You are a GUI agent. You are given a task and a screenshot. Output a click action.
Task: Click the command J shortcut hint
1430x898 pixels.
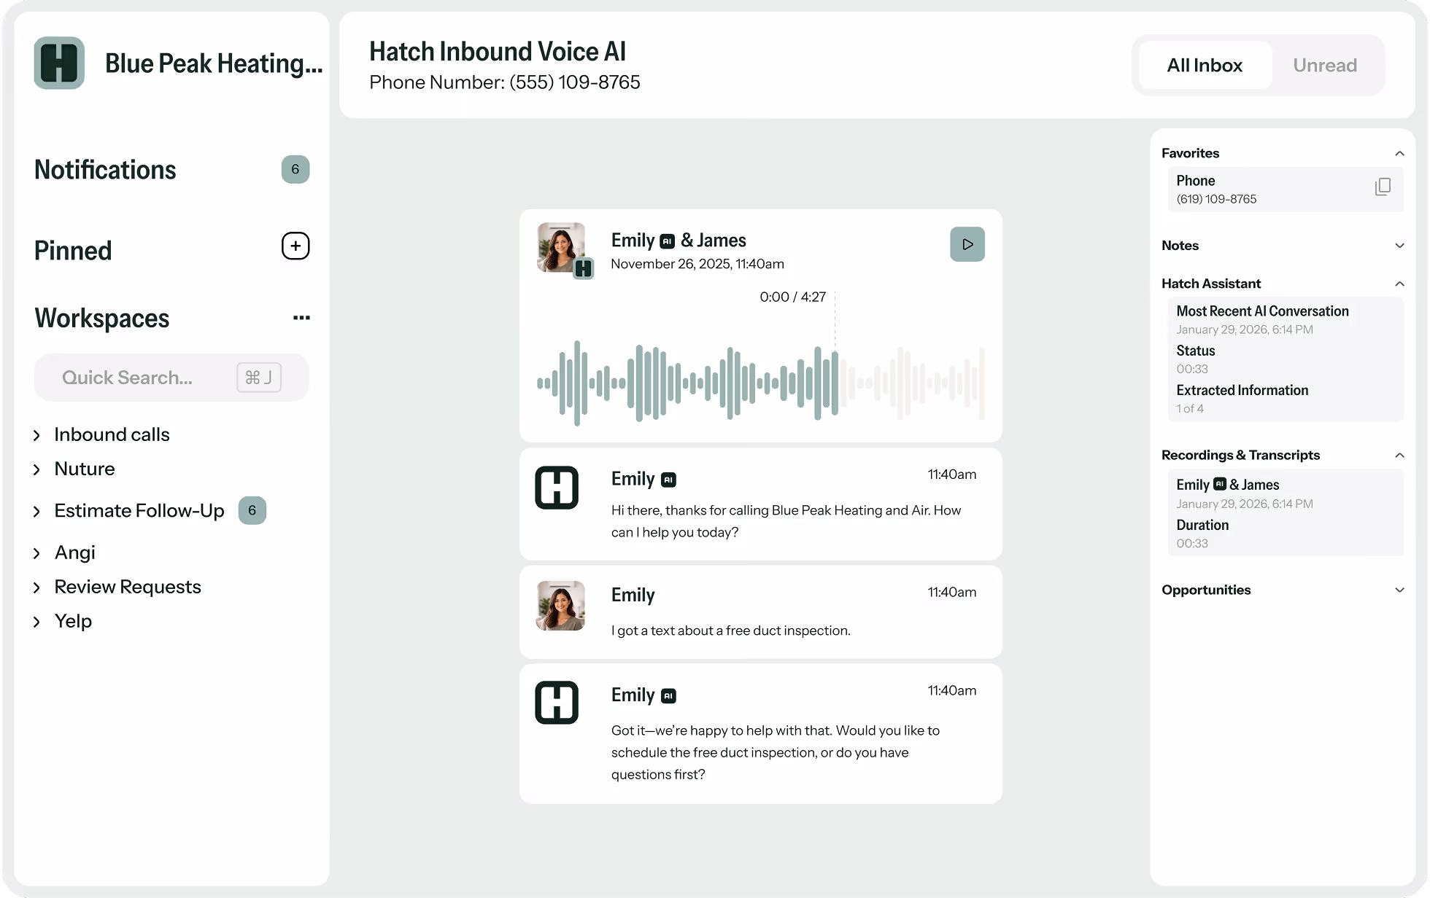pos(259,378)
